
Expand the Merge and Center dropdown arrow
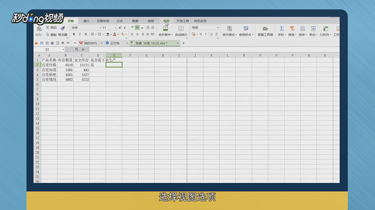172,35
